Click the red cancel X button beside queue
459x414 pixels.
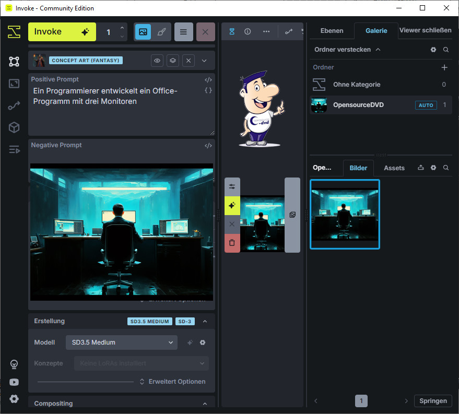point(205,32)
